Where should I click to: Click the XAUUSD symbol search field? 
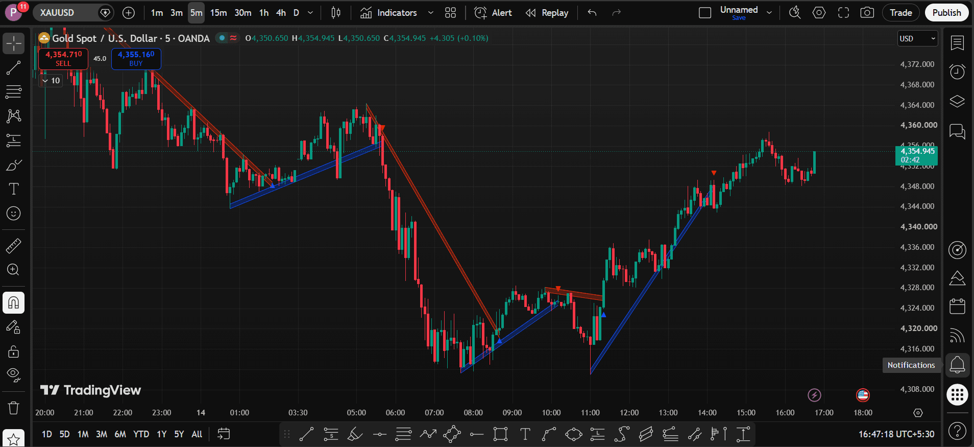pos(72,13)
